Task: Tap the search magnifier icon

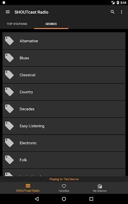Action: coord(112,12)
